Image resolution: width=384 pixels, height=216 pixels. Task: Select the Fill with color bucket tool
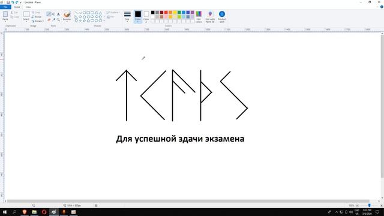(x=53, y=14)
